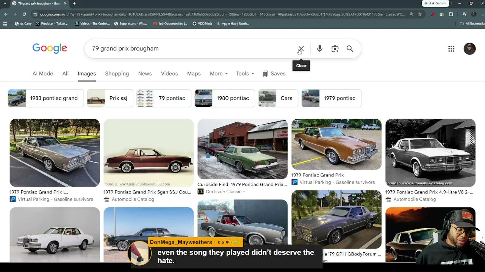Open the 'dc Carry' bookmark
Image resolution: width=485 pixels, height=272 pixels.
pyautogui.click(x=23, y=23)
